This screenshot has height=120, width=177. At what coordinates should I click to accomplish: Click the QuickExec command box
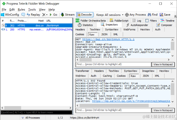pyautogui.click(x=36, y=113)
